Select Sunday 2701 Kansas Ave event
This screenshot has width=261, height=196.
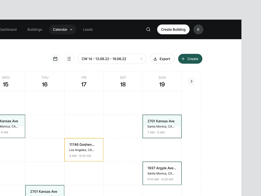[162, 126]
